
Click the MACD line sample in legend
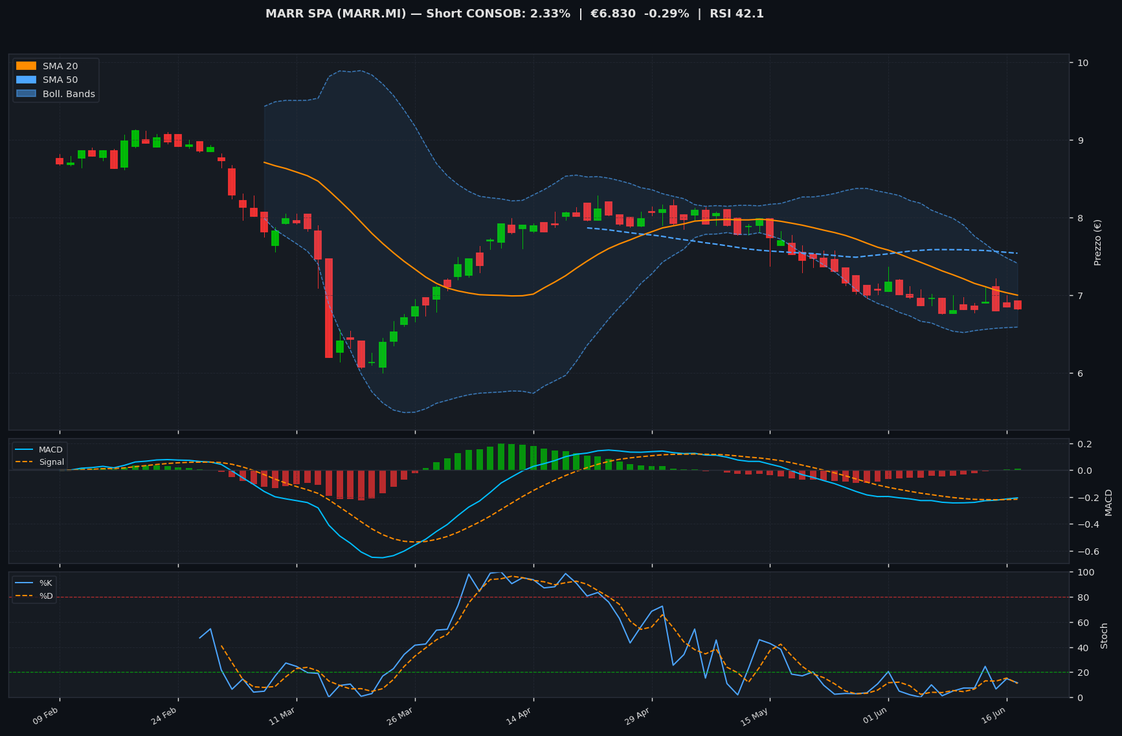point(25,450)
